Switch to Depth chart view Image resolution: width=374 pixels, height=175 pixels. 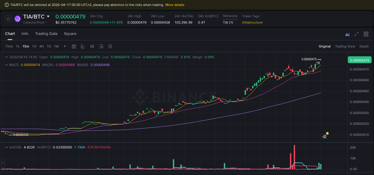364,46
